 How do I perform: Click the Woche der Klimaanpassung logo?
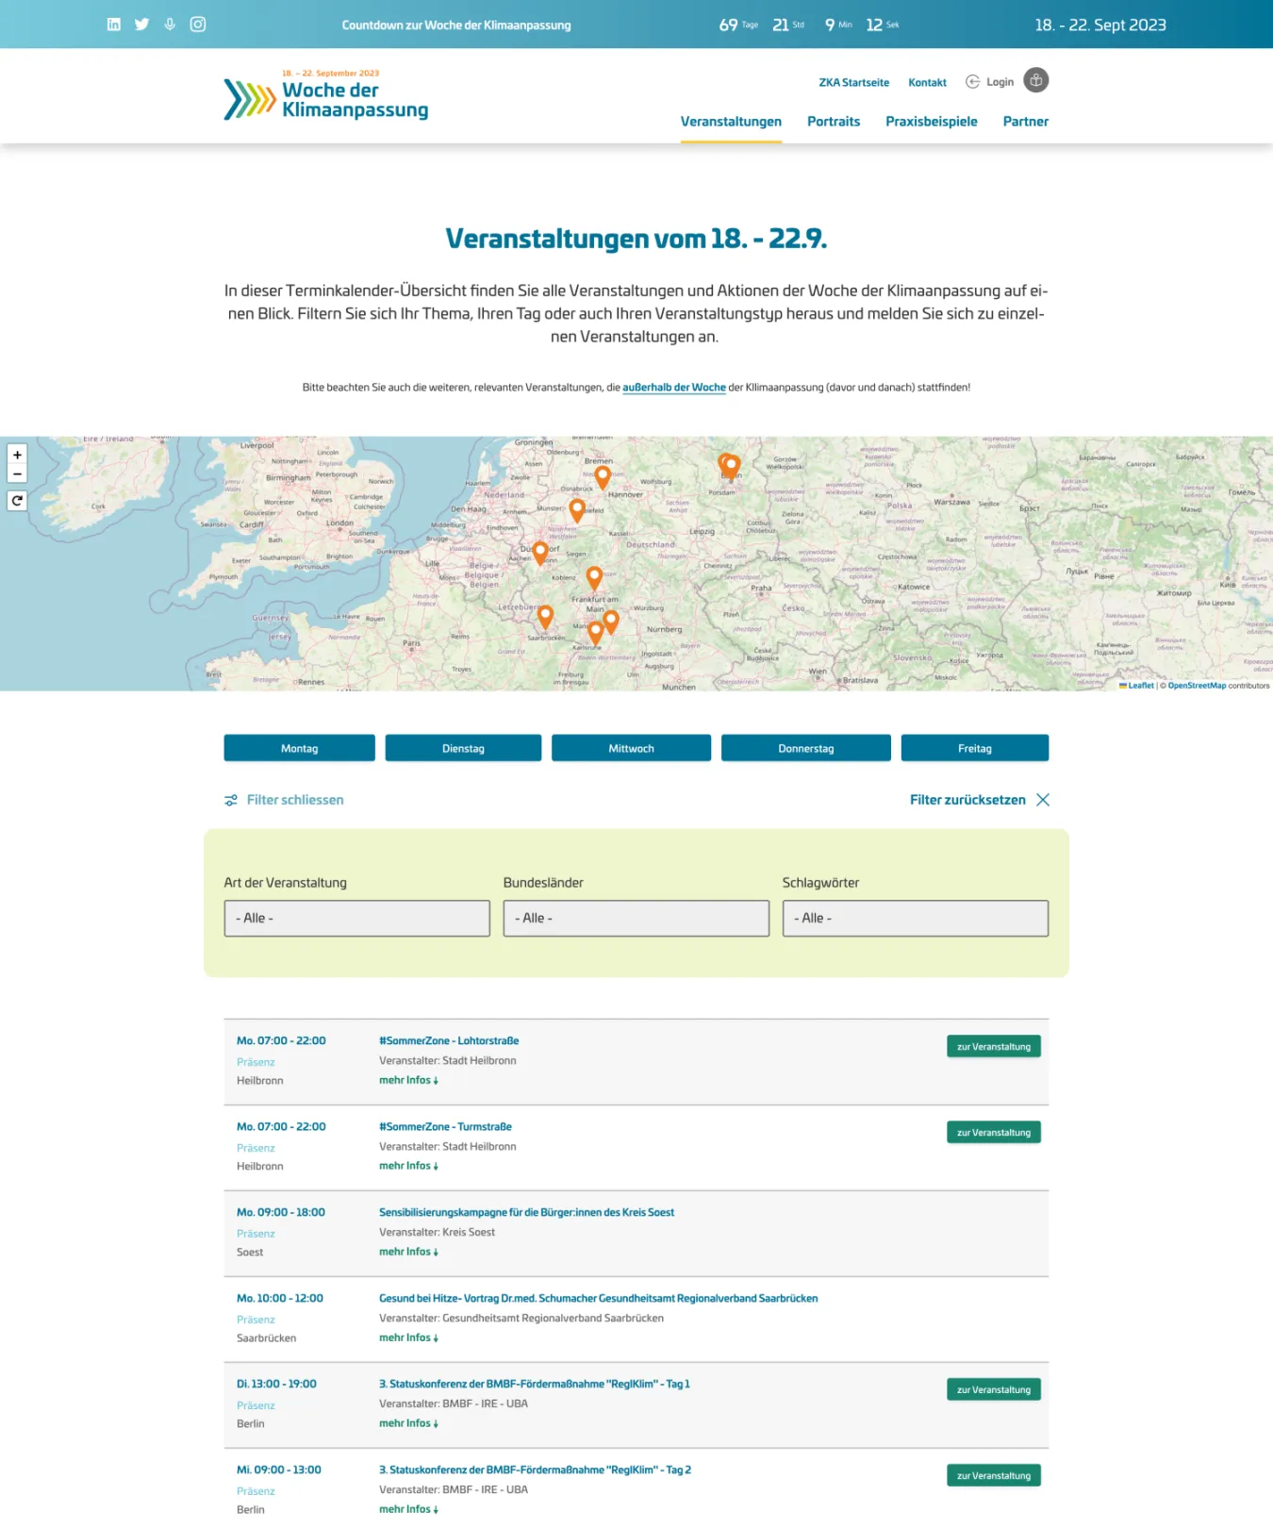[326, 96]
